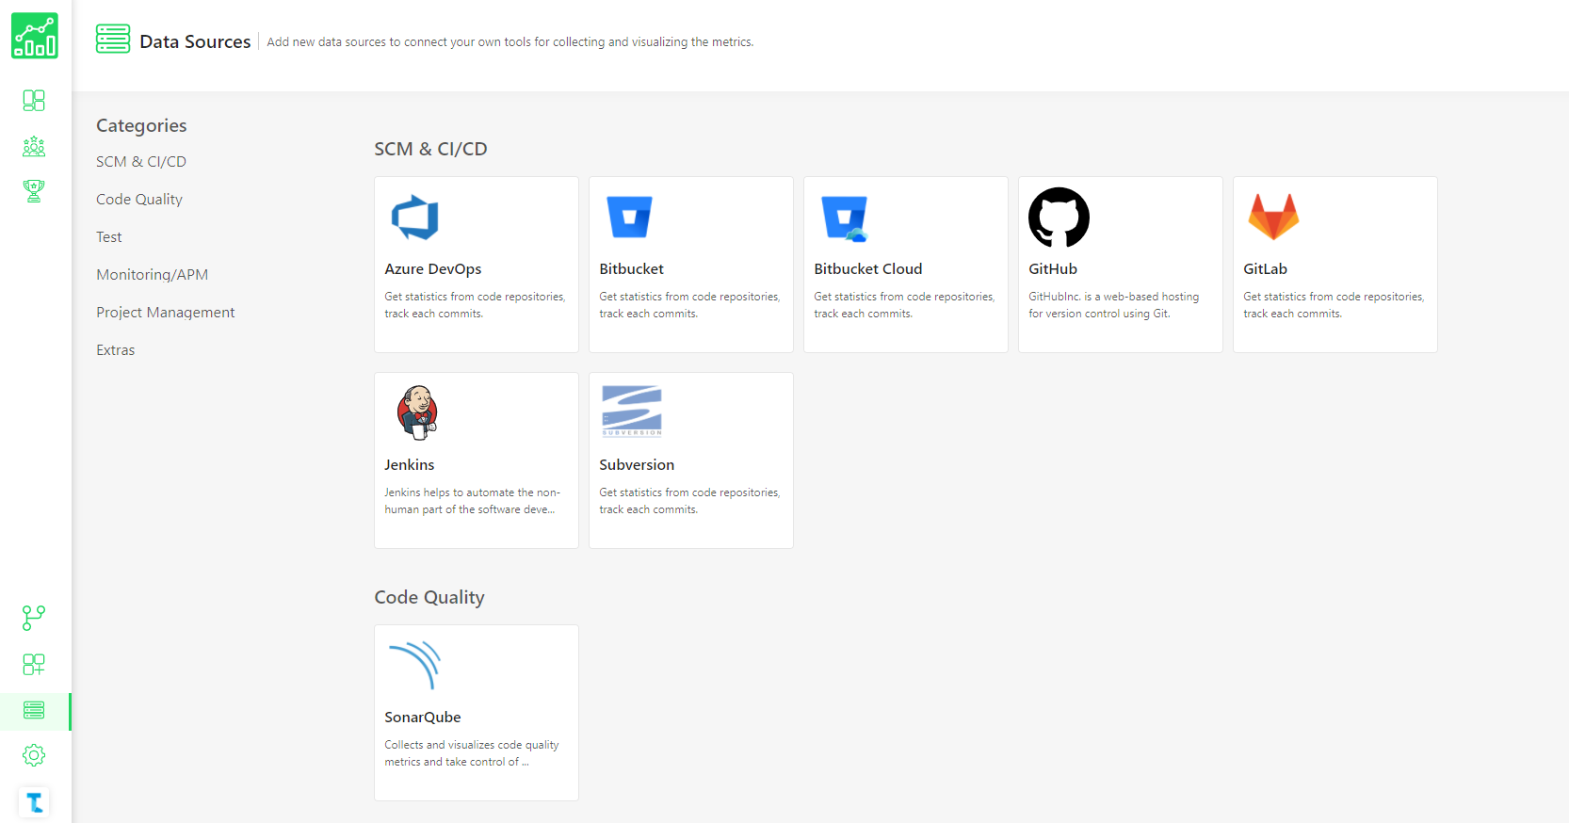
Task: Open the SonarQube card title
Action: pyautogui.click(x=423, y=718)
